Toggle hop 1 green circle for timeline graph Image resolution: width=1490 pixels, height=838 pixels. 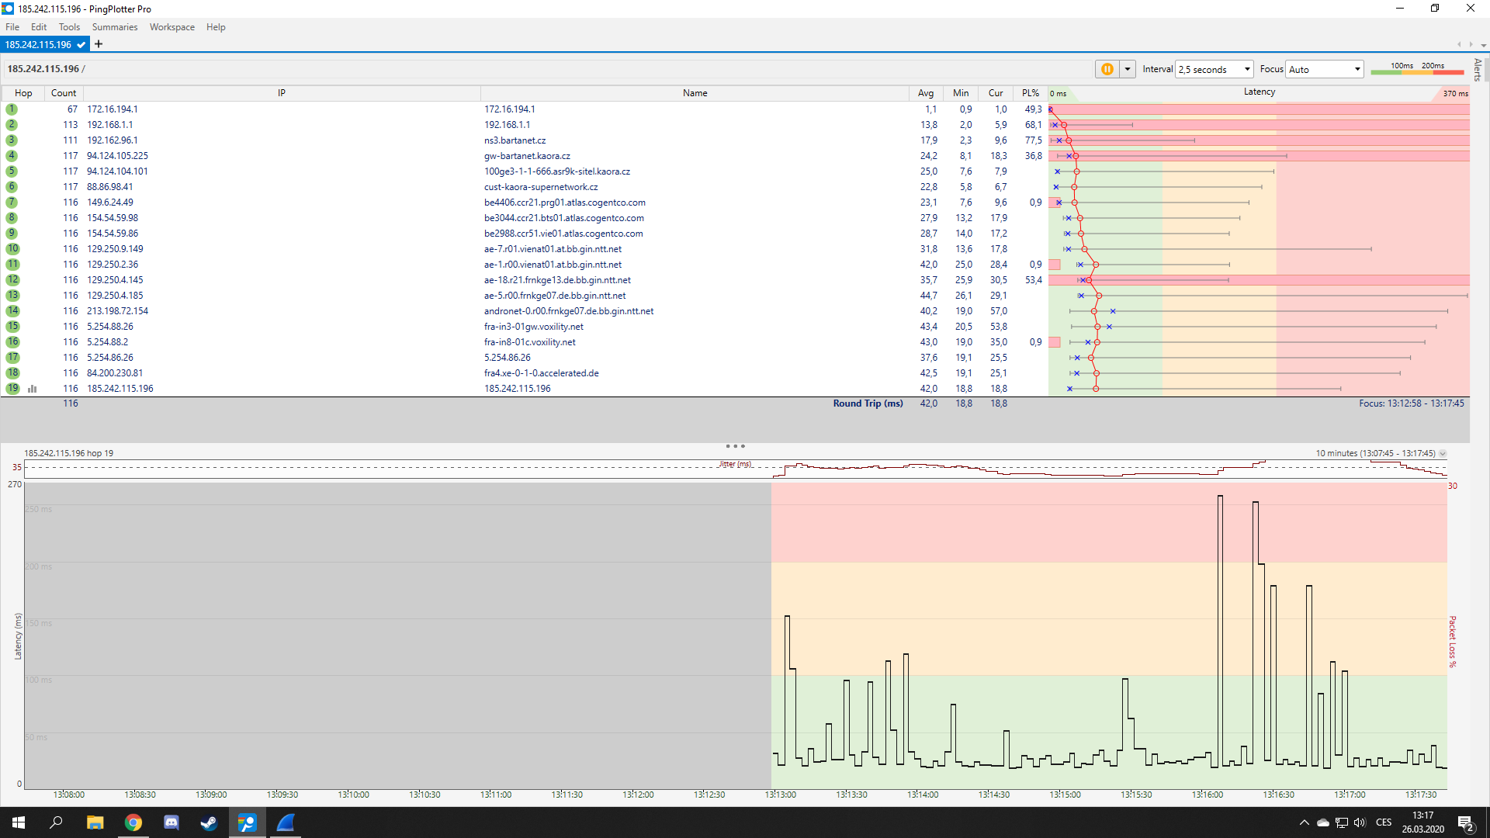[x=12, y=109]
